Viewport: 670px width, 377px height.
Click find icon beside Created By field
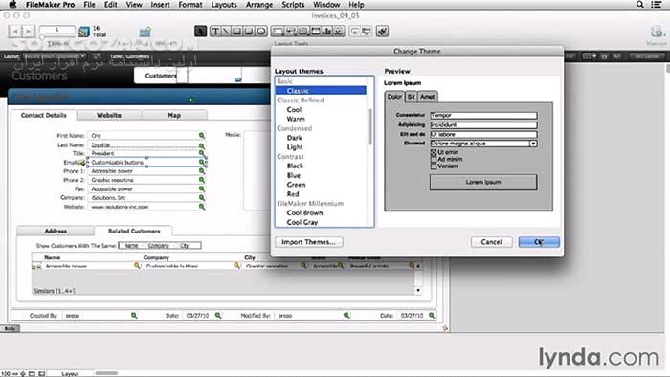pos(134,315)
